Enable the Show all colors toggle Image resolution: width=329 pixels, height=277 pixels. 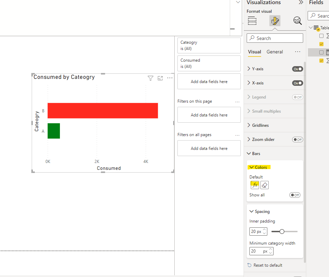(295, 195)
